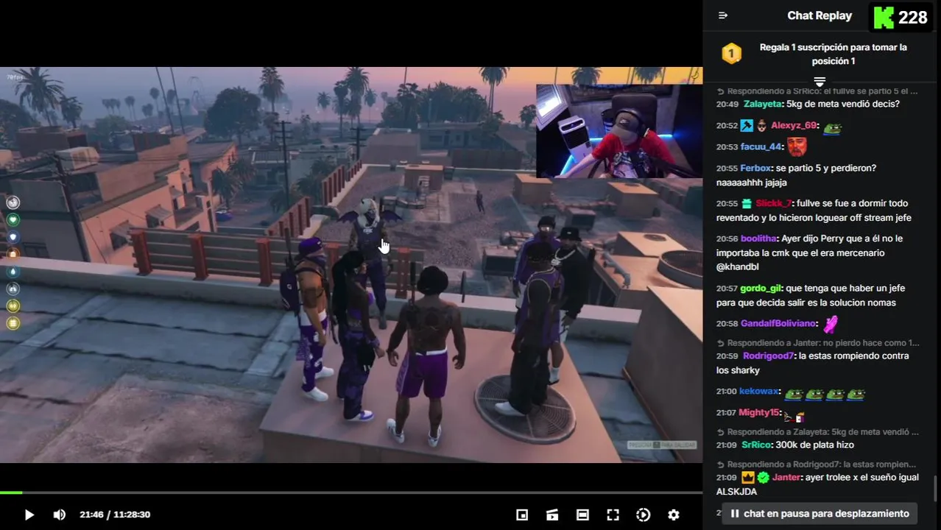Open the Rodrigood7 username profile
941x530 pixels.
tap(769, 356)
